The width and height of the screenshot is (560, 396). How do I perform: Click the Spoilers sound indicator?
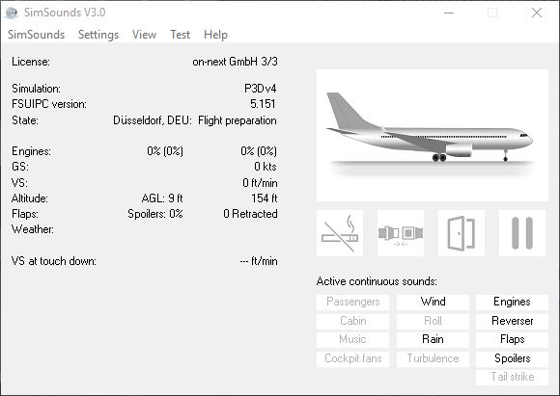click(512, 358)
